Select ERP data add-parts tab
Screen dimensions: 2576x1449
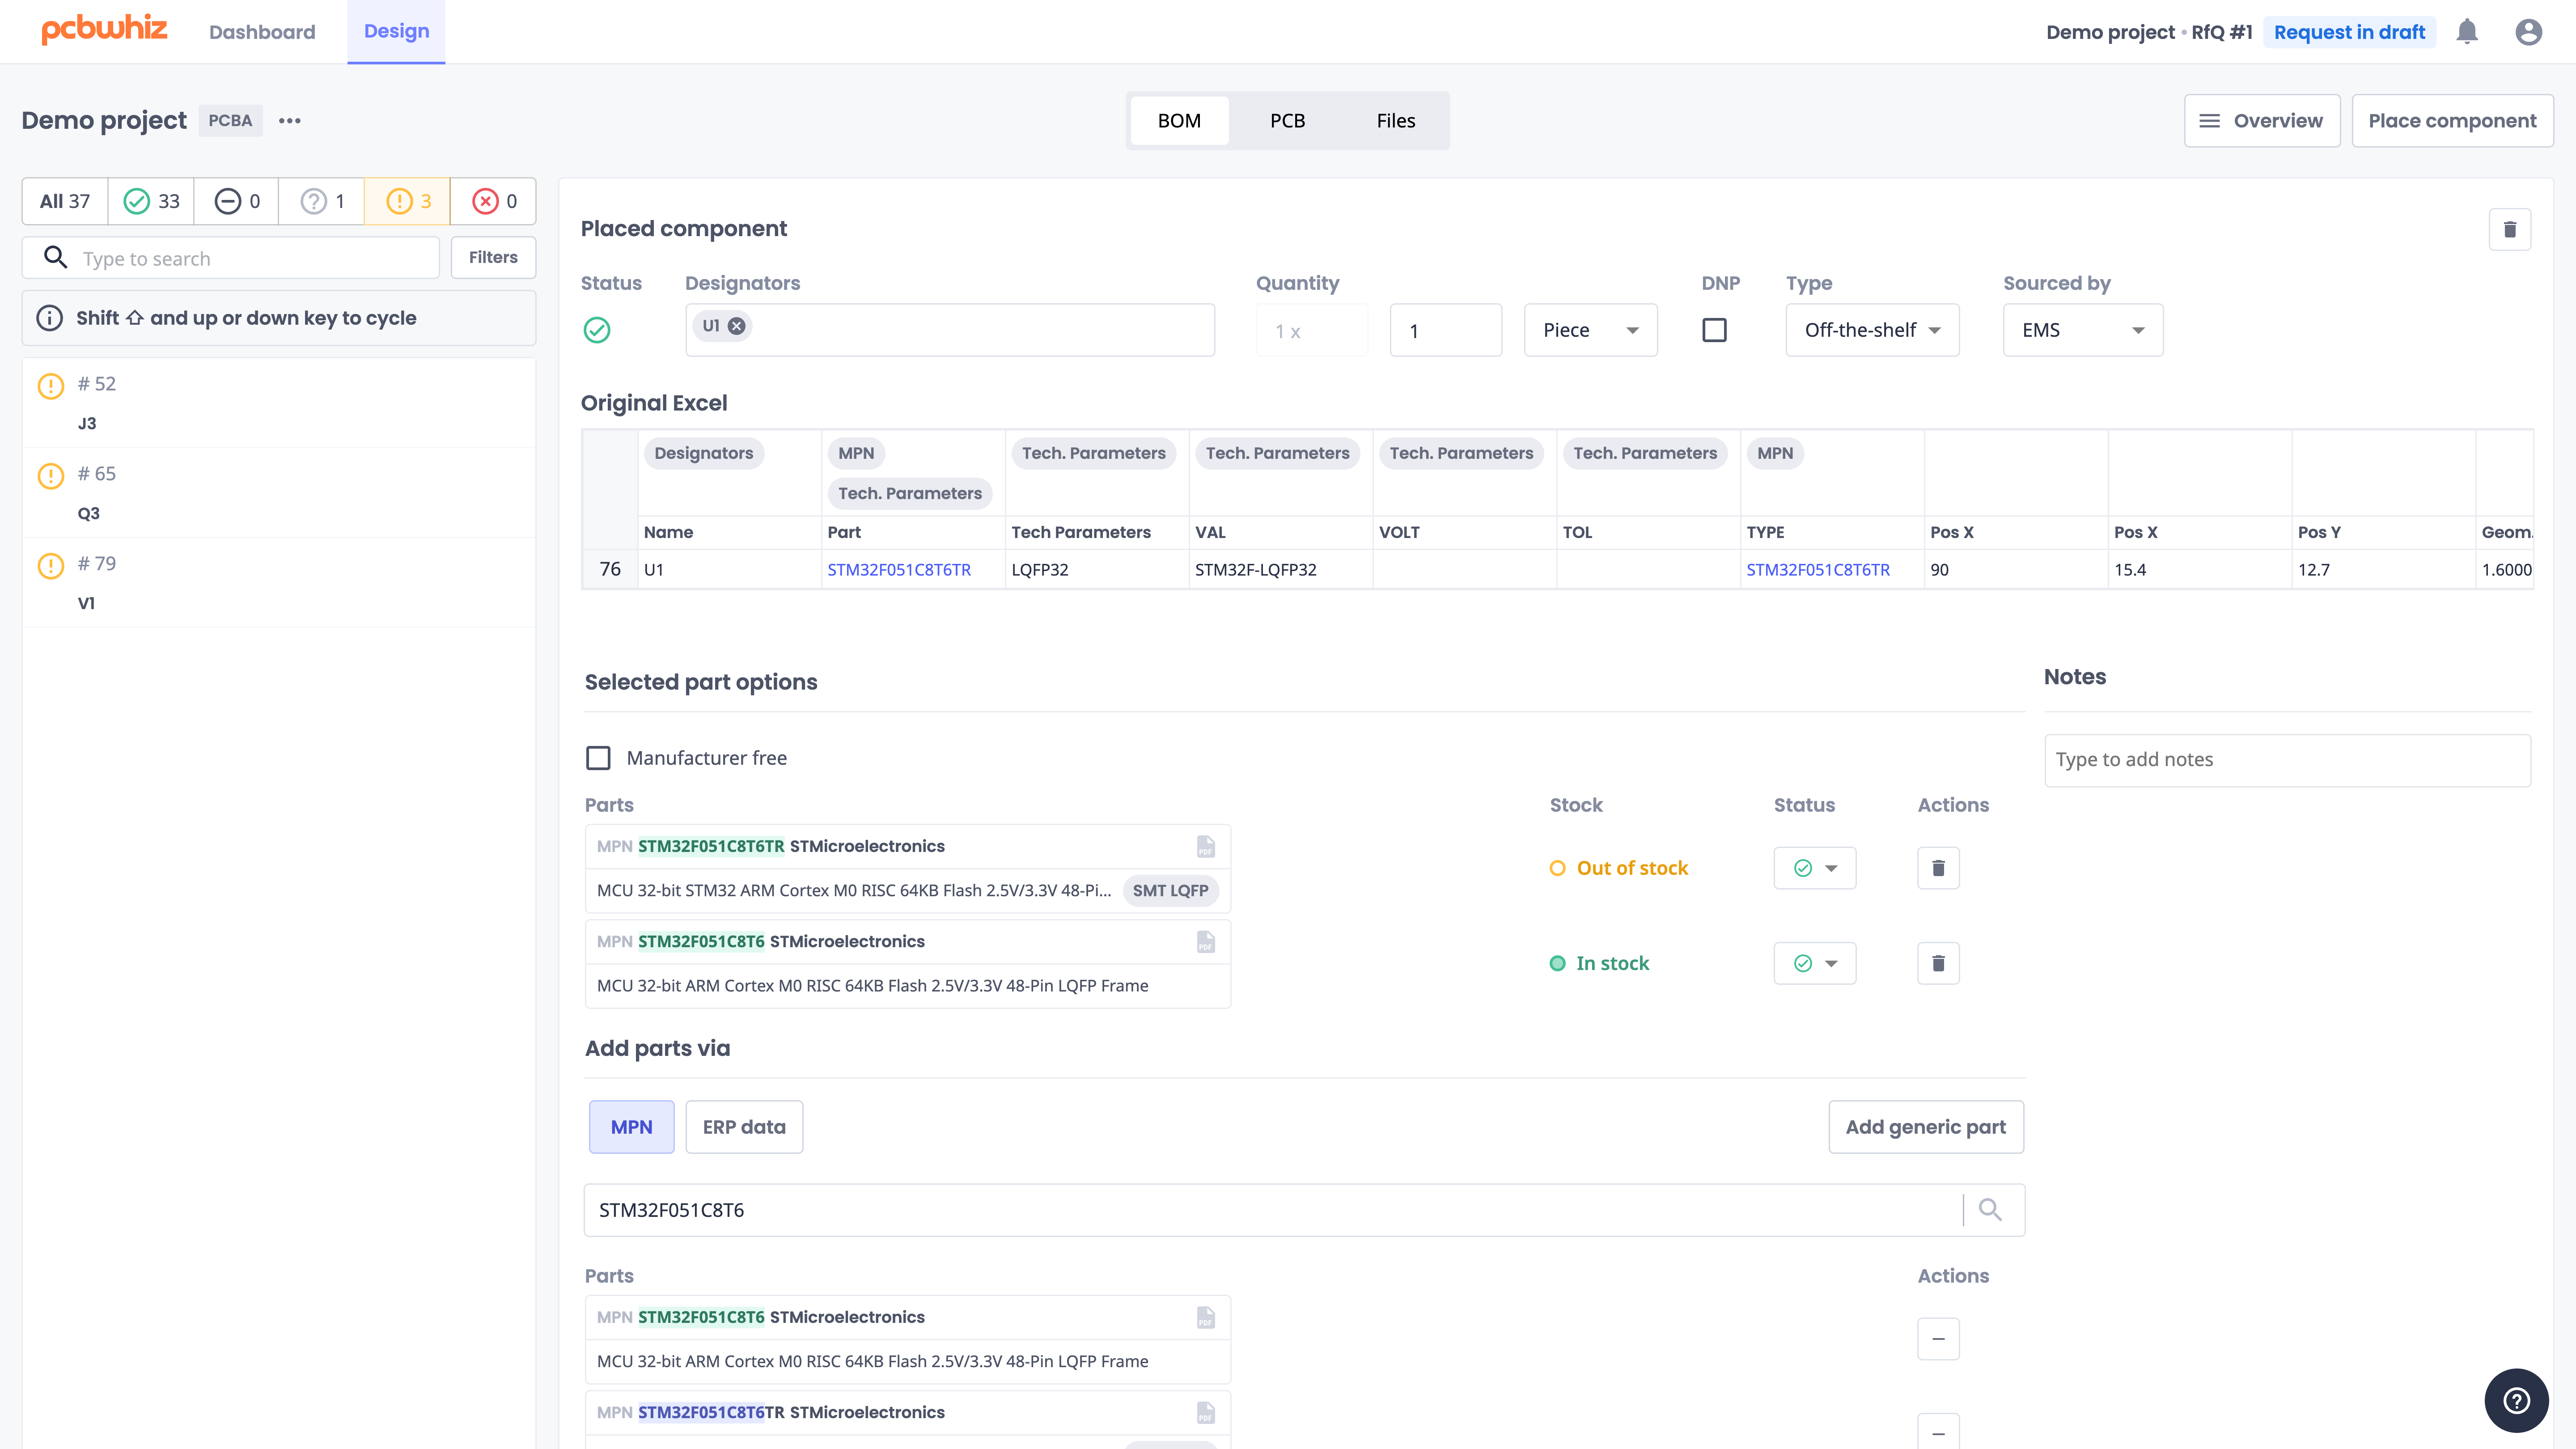pyautogui.click(x=744, y=1127)
